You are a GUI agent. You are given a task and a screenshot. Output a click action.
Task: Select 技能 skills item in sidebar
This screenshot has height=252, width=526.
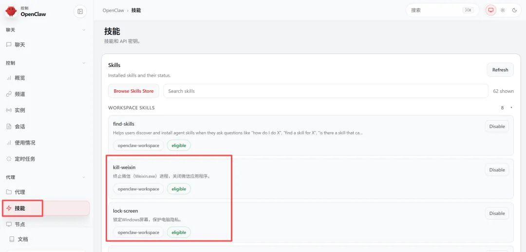pyautogui.click(x=46, y=208)
